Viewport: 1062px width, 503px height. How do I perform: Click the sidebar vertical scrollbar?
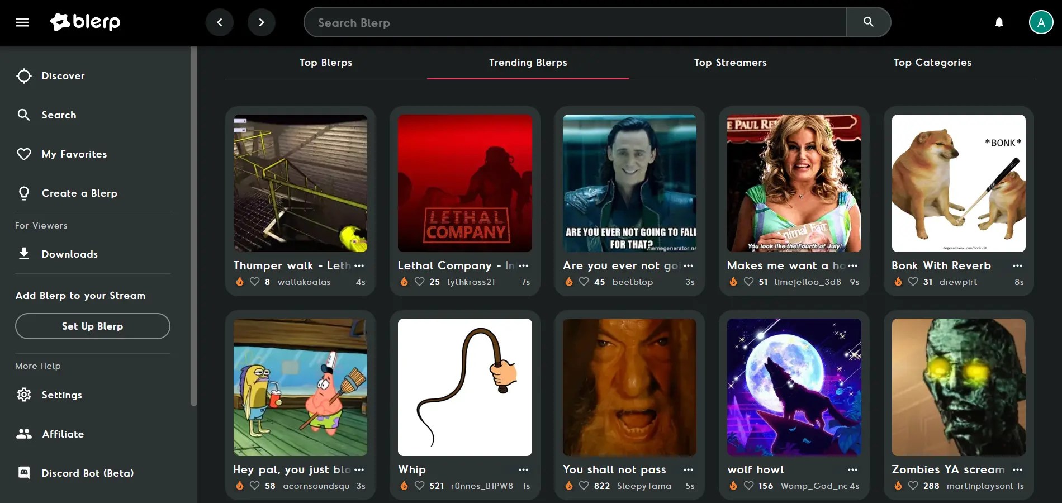pyautogui.click(x=194, y=226)
